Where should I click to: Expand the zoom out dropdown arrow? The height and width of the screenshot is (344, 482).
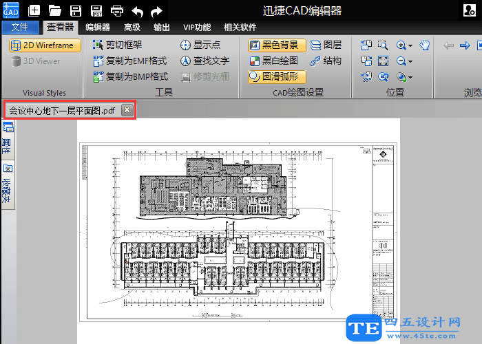point(410,62)
